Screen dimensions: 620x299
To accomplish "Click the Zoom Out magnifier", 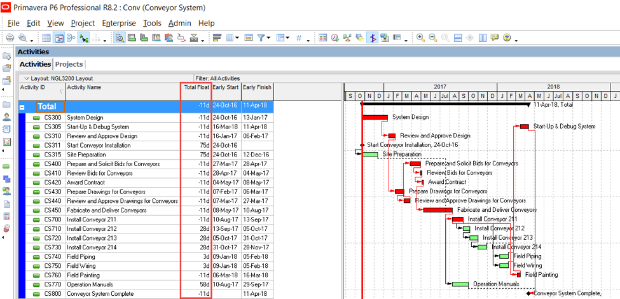I will [x=432, y=38].
